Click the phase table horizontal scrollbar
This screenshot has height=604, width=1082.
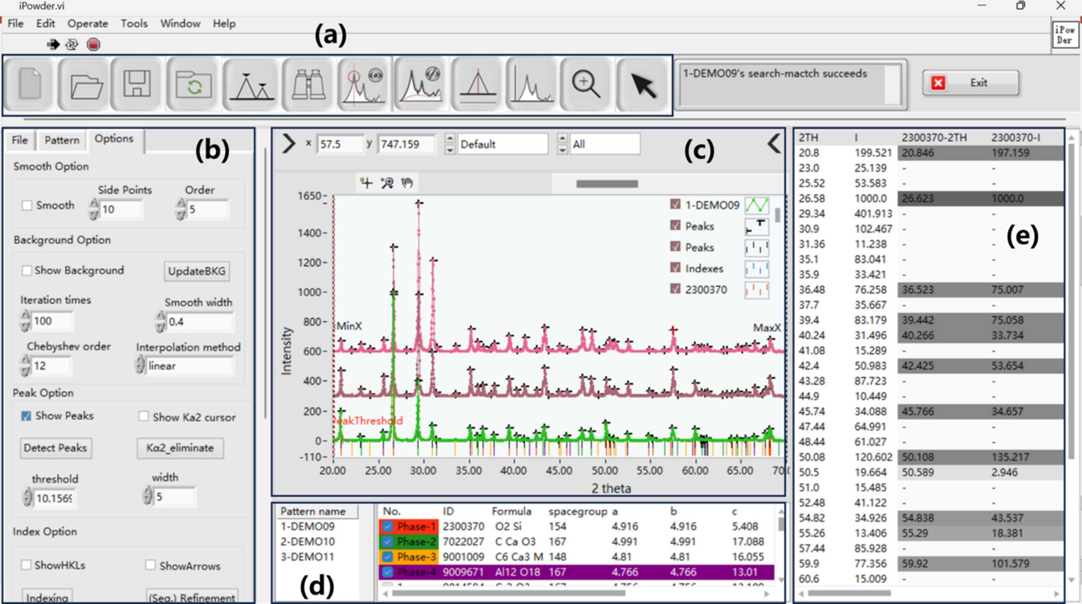pyautogui.click(x=508, y=594)
